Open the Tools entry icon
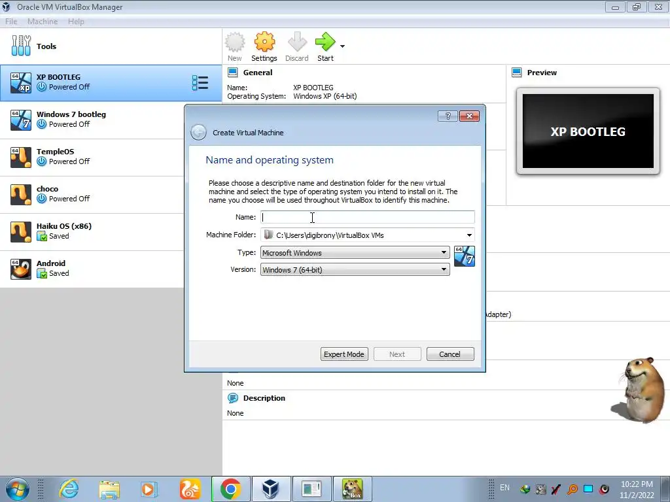The width and height of the screenshot is (670, 502). coord(21,46)
